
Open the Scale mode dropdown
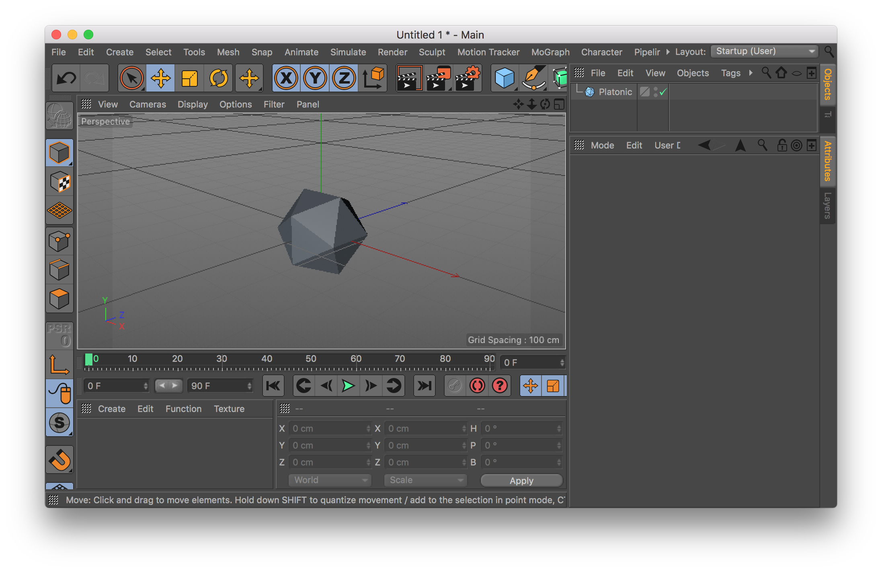(x=425, y=480)
